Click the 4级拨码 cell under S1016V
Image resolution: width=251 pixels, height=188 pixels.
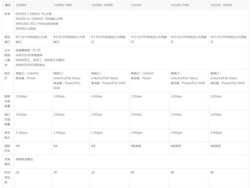[136, 146]
